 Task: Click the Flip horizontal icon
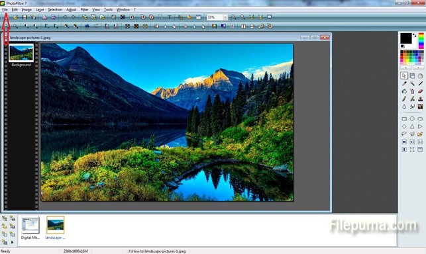[x=243, y=26]
